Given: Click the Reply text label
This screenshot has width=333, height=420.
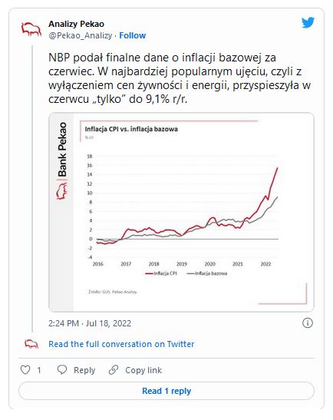Looking at the screenshot, I should 84,370.
